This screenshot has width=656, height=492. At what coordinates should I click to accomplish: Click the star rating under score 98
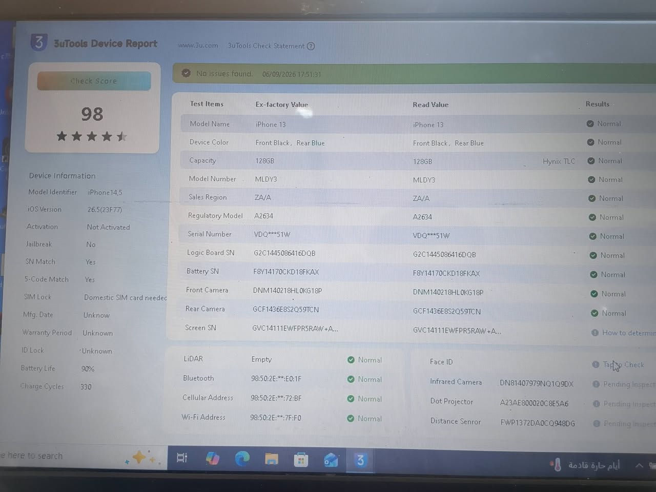coord(92,136)
